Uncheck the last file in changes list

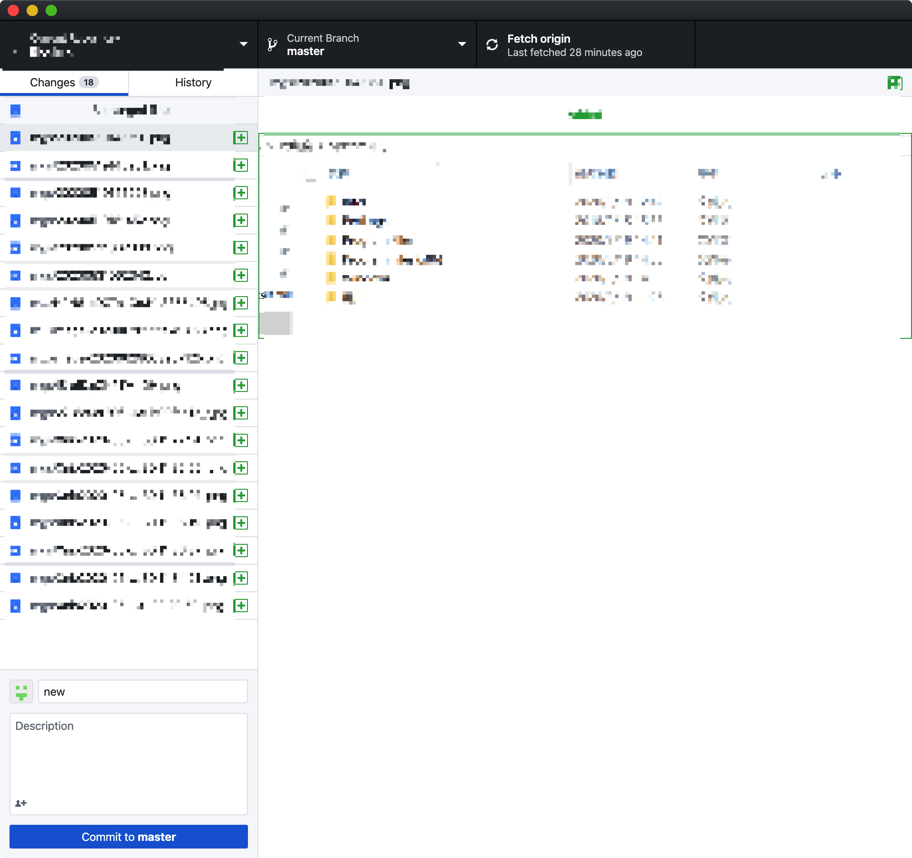click(x=15, y=606)
